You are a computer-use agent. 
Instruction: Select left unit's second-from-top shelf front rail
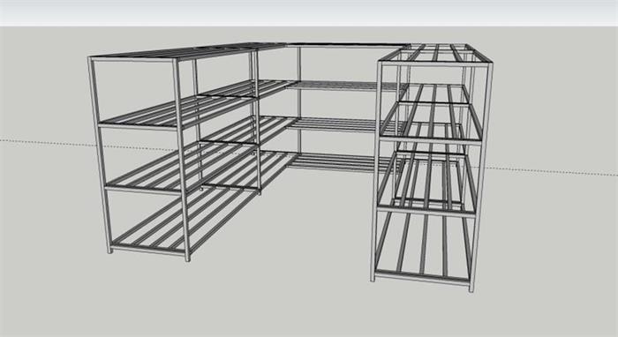(x=138, y=127)
